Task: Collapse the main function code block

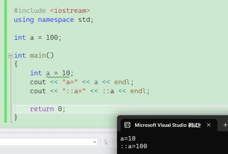Action: pos(10,56)
